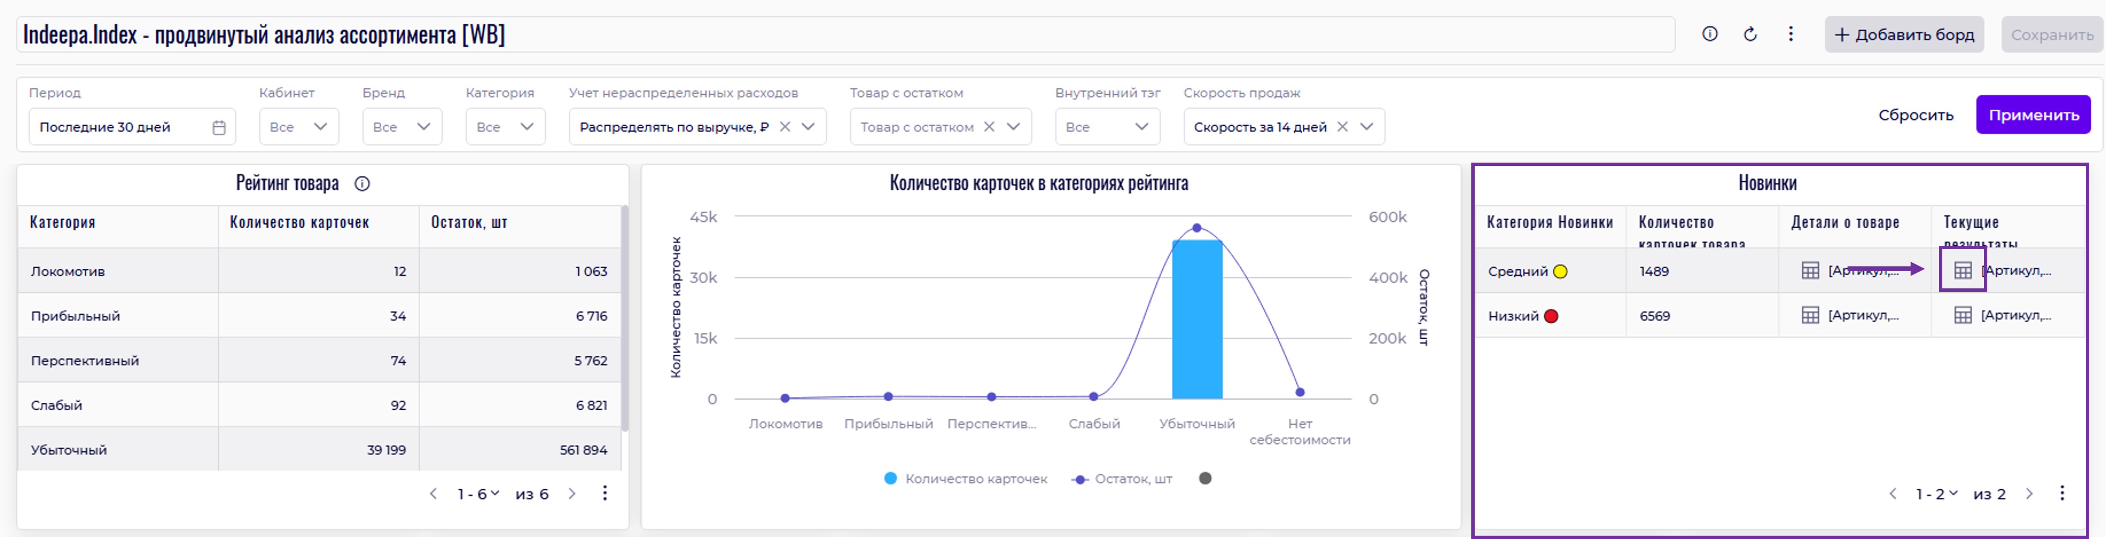
Task: Open the Внутренний тэг dropdown
Action: pos(1107,127)
